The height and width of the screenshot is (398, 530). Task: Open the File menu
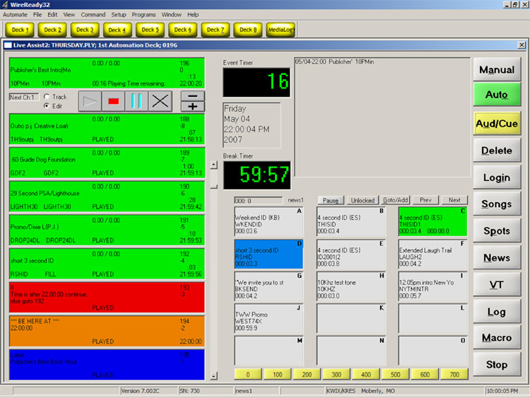(37, 15)
